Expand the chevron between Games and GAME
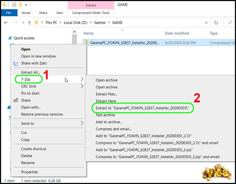 click(109, 22)
